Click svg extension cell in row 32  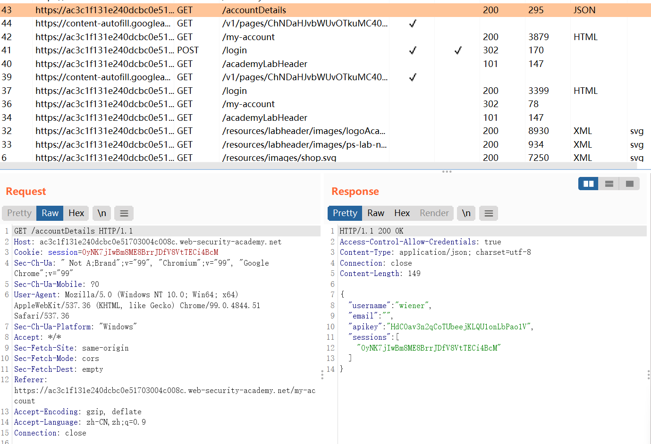(x=637, y=131)
